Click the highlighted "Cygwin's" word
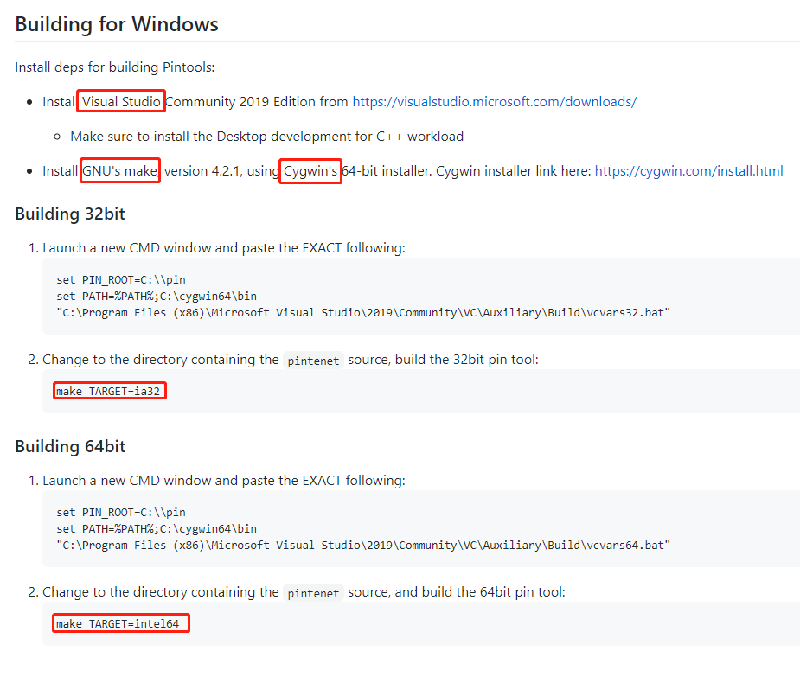Viewport: 800px width, 683px height. 310,171
